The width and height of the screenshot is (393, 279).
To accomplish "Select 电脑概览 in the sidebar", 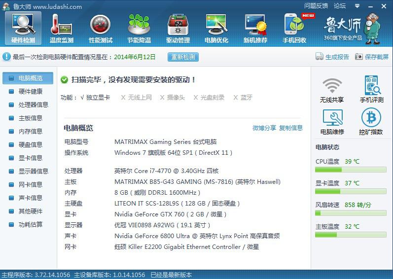I will [x=28, y=78].
